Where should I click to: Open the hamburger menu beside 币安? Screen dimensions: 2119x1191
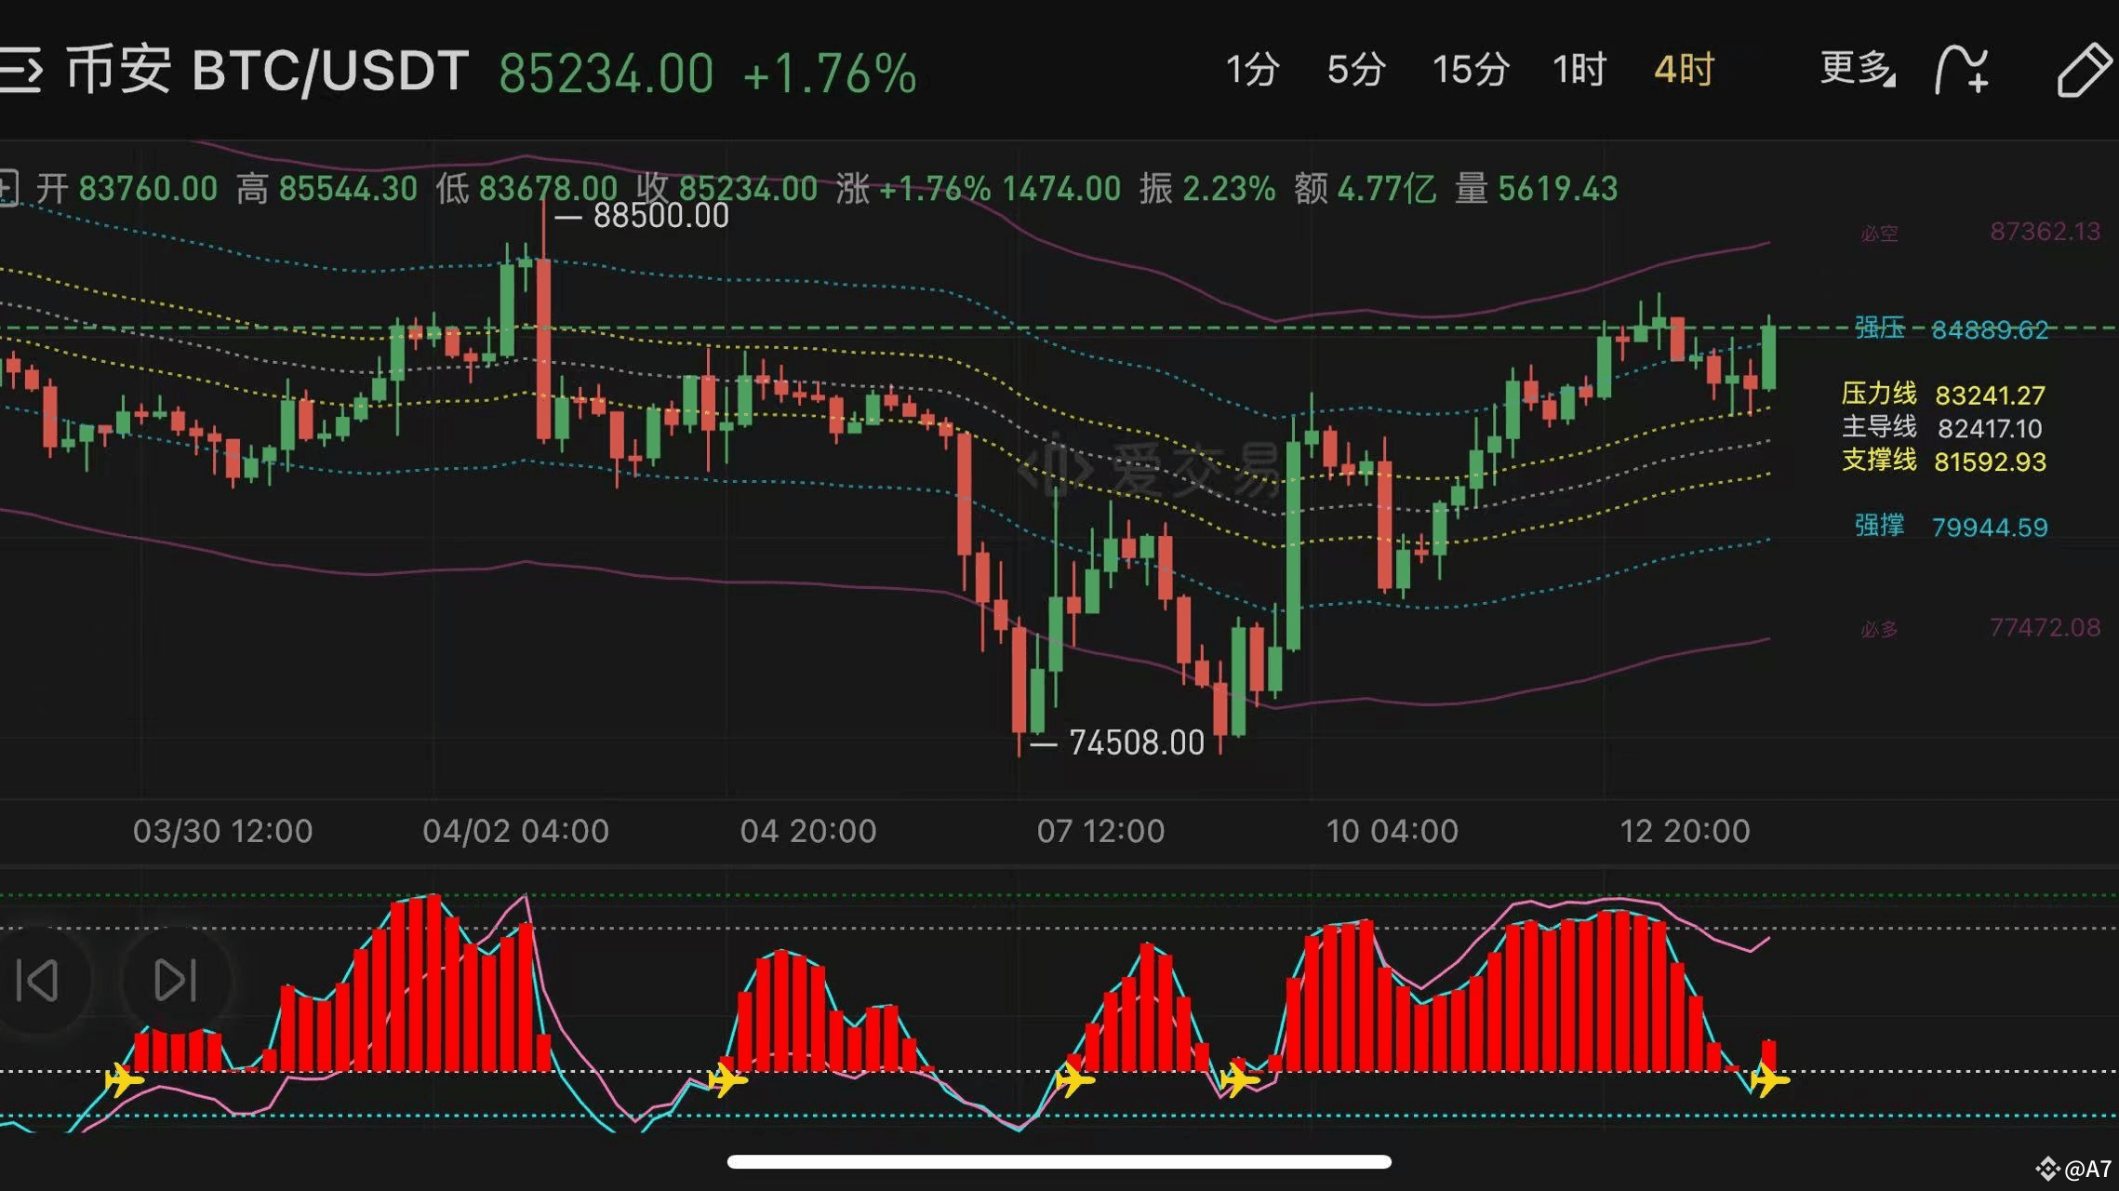tap(20, 70)
